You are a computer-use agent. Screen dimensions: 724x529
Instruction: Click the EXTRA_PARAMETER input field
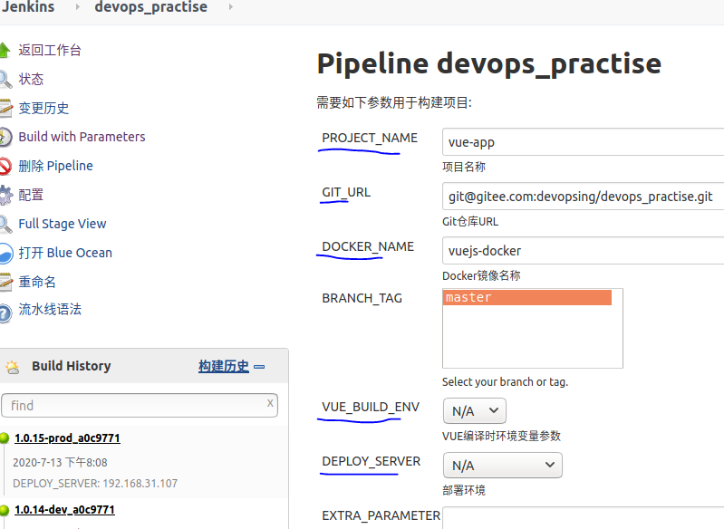584,518
